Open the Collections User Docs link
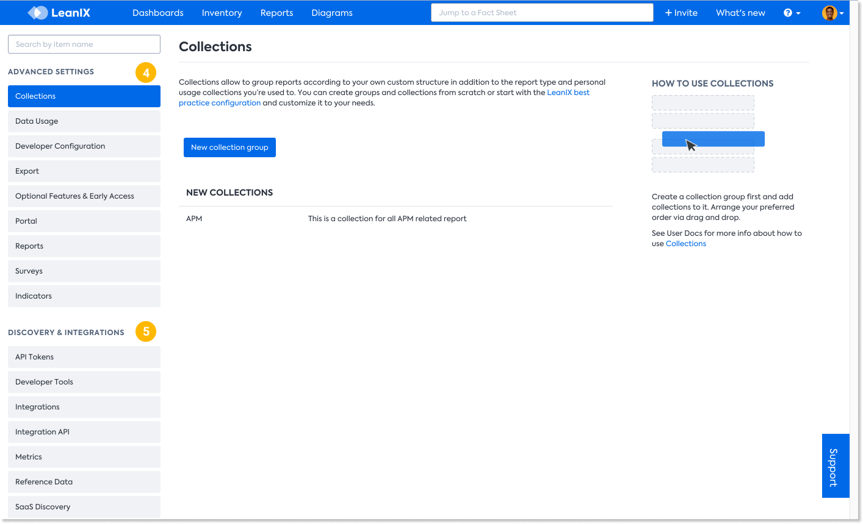This screenshot has width=863, height=524. 685,244
